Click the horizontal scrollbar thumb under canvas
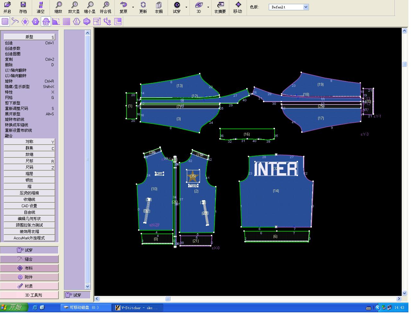The height and width of the screenshot is (329, 411). pyautogui.click(x=168, y=299)
